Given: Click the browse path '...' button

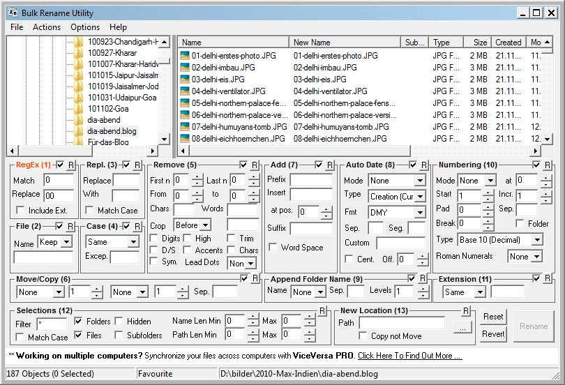Looking at the screenshot, I should [x=462, y=328].
